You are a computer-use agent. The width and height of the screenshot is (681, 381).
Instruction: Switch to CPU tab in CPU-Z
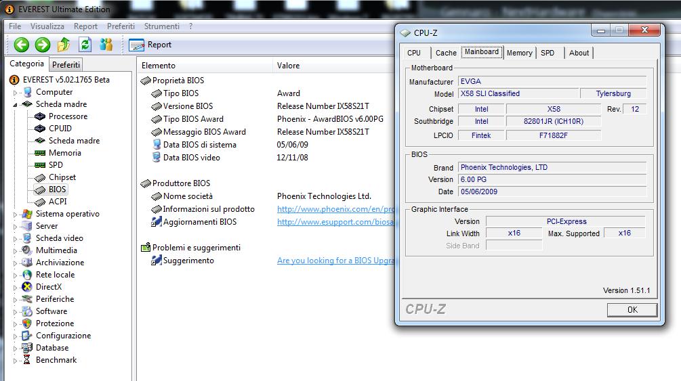pos(414,53)
